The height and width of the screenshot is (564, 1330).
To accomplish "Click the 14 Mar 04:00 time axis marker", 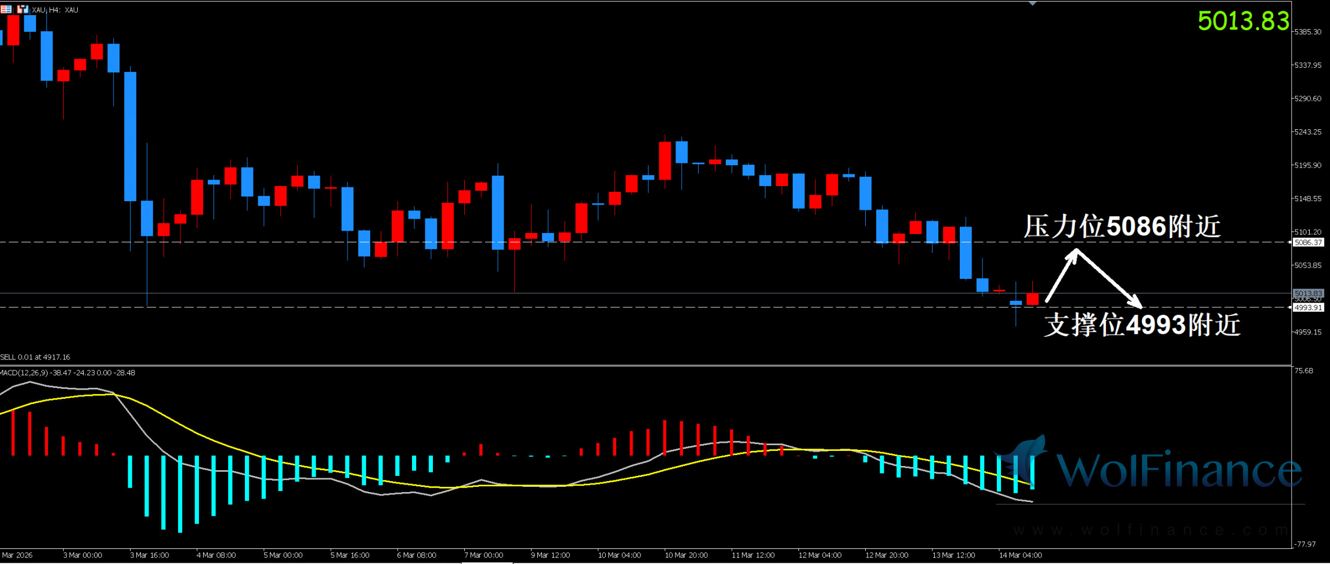I will [1020, 555].
